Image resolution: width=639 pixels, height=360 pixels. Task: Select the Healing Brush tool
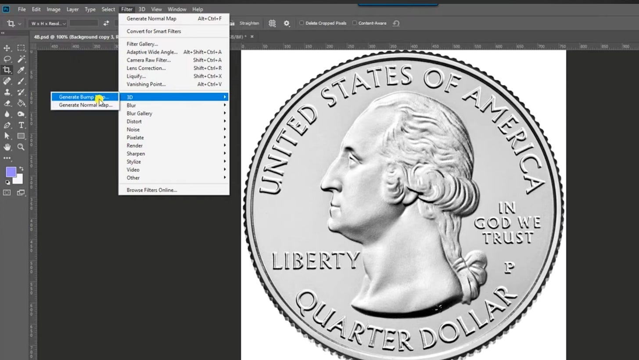7,81
